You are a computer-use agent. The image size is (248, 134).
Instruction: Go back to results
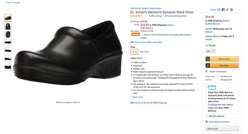click(x=13, y=2)
